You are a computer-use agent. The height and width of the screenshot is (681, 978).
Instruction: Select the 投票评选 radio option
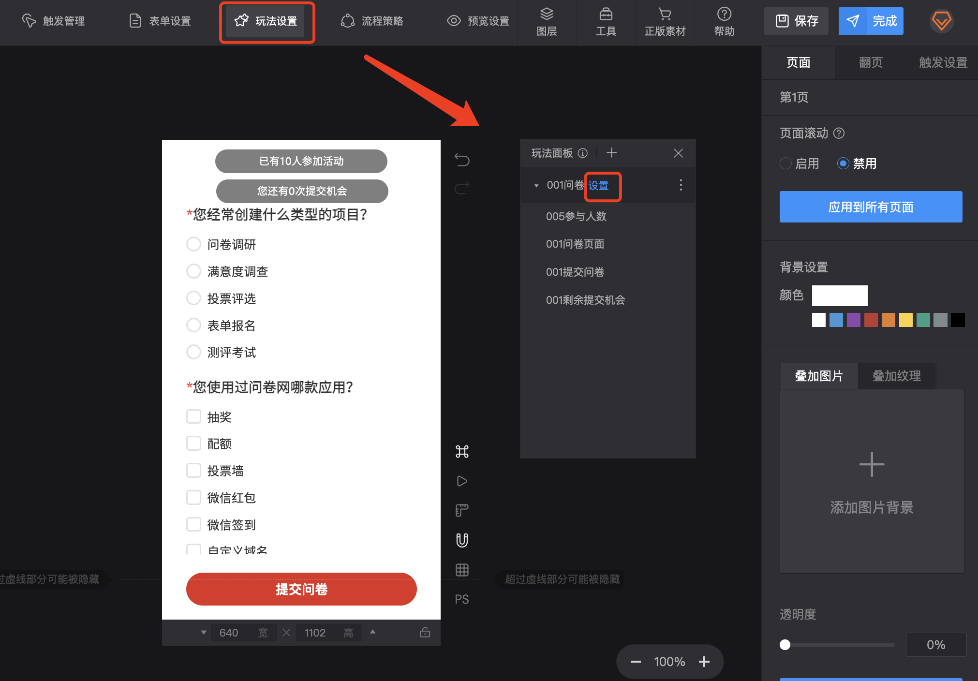click(193, 298)
